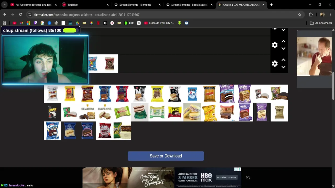Select the Jorgelin yellow alfajor image
The image size is (335, 188).
(209, 112)
